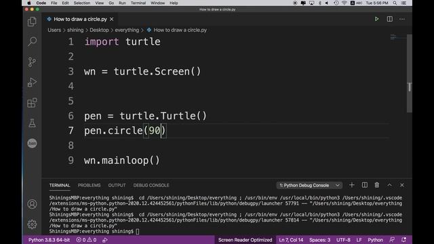434x244 pixels.
Task: Open the Edit menu
Action: pos(65,3)
